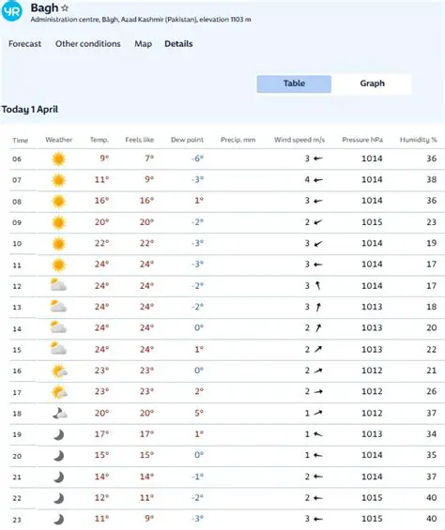Click the sunny weather icon at 11

58,265
